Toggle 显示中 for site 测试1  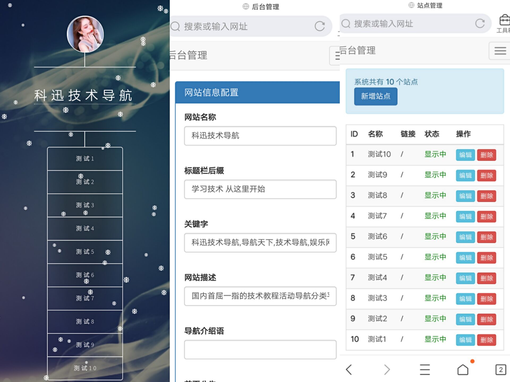point(435,339)
